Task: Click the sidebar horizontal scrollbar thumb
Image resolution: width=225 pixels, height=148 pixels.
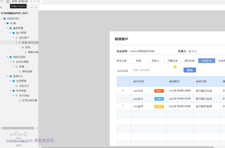Action: click(x=18, y=128)
